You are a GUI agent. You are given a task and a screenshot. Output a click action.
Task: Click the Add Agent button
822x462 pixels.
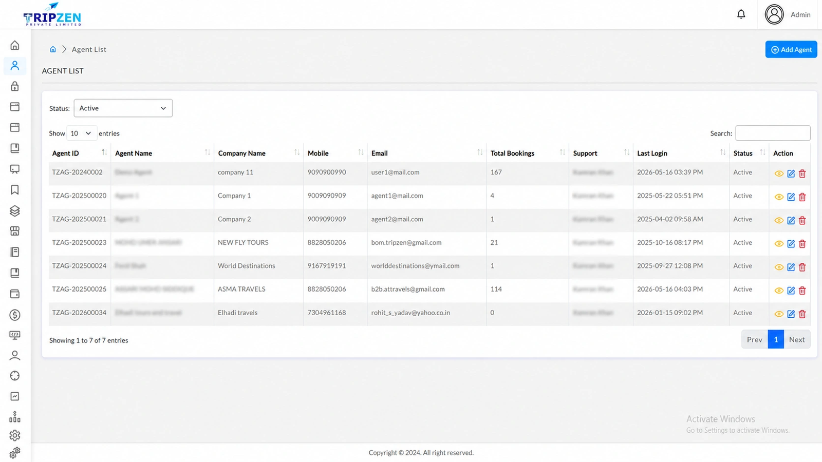[791, 50]
